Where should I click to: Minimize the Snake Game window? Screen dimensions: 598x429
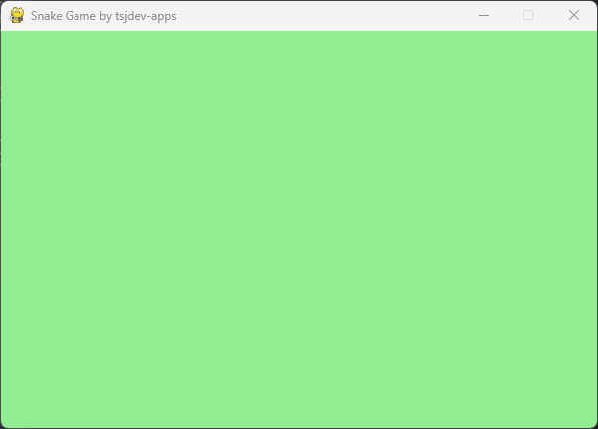pos(484,15)
